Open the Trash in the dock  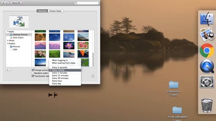pyautogui.click(x=207, y=105)
